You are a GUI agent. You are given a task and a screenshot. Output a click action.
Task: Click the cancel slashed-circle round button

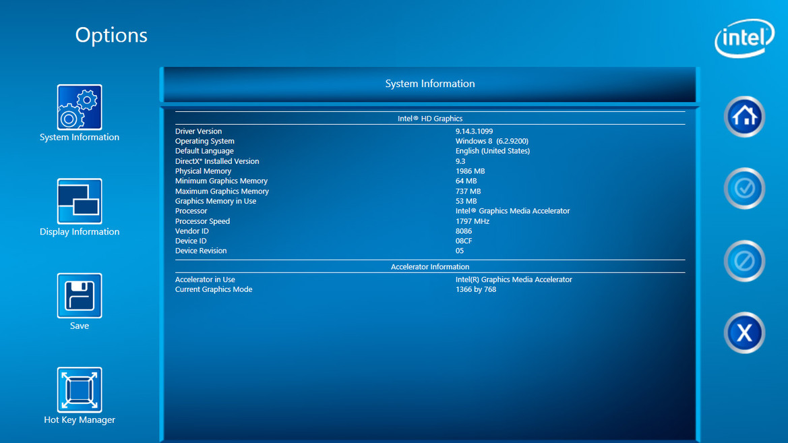pyautogui.click(x=744, y=261)
